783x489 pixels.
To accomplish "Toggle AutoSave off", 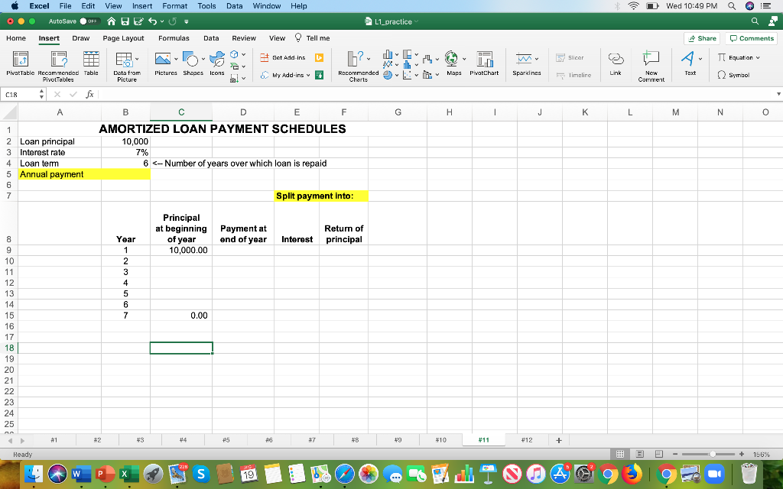I will [x=89, y=22].
